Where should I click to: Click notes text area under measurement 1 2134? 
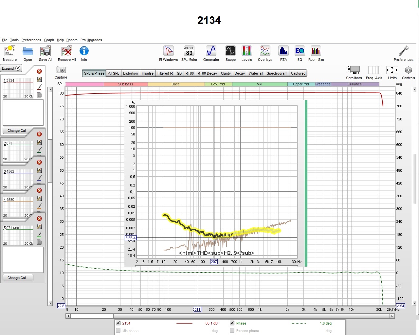pyautogui.click(x=23, y=113)
